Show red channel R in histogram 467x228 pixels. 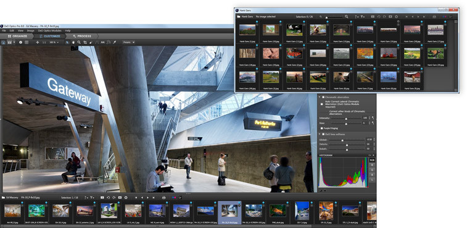tap(372, 165)
